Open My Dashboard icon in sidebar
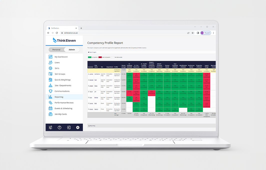This screenshot has width=266, height=170. point(50,57)
